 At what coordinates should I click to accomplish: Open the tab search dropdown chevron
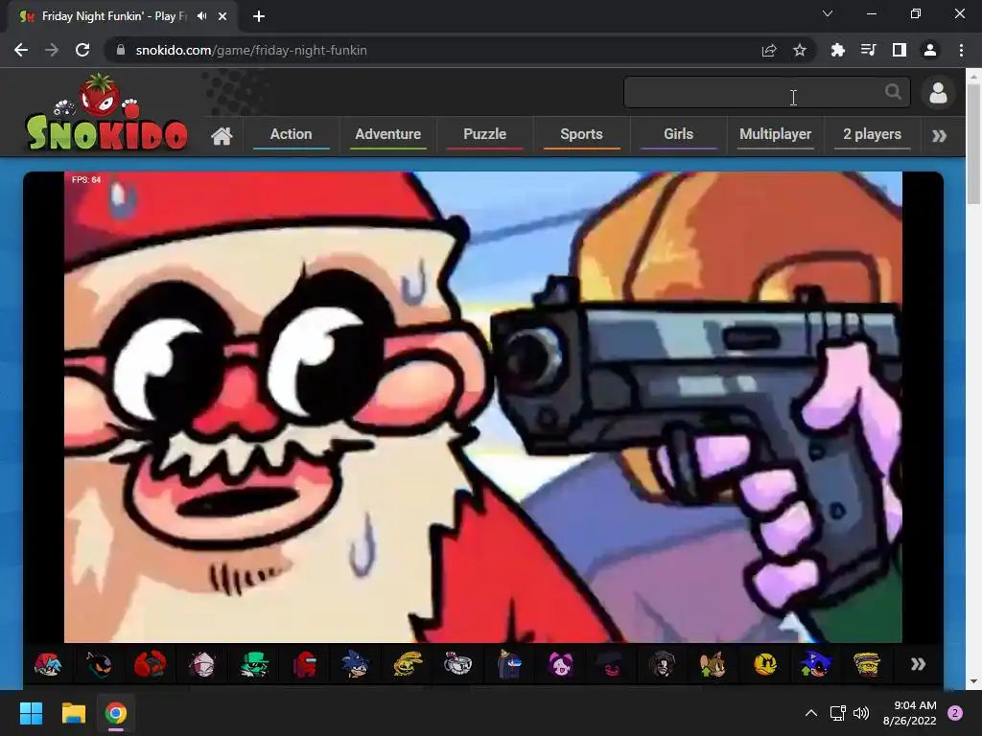point(828,13)
